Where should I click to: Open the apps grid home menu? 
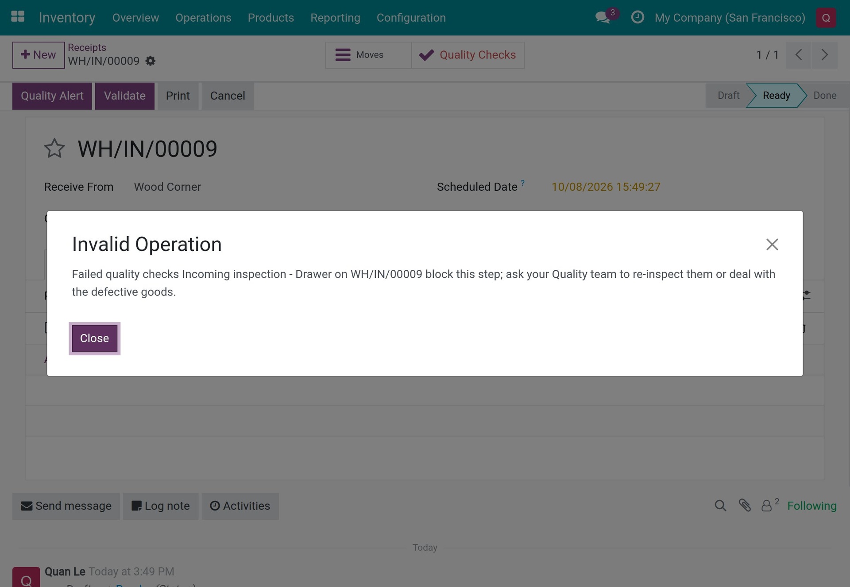18,17
